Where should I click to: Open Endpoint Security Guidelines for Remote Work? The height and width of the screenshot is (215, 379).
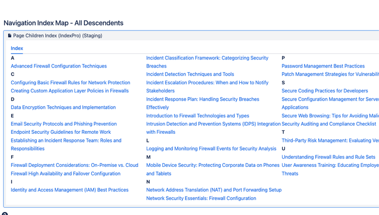pos(61,132)
